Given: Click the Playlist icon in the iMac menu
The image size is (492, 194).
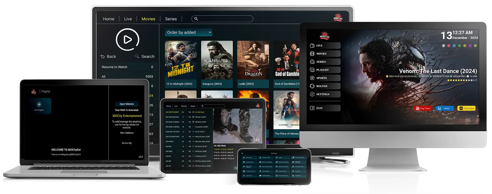Looking at the screenshot, I should 312,70.
